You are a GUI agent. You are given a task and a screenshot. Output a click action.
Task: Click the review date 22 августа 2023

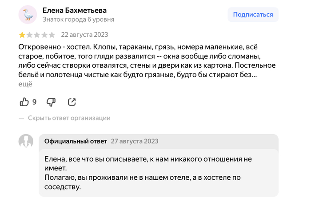coord(84,35)
